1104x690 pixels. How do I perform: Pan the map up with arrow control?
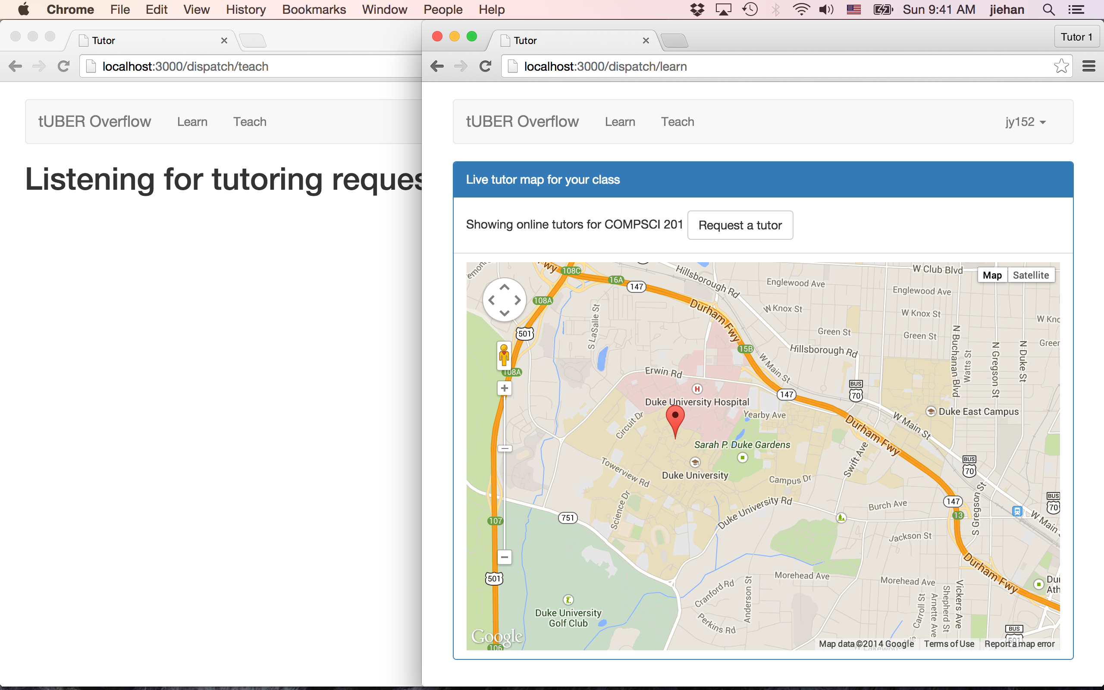tap(504, 288)
